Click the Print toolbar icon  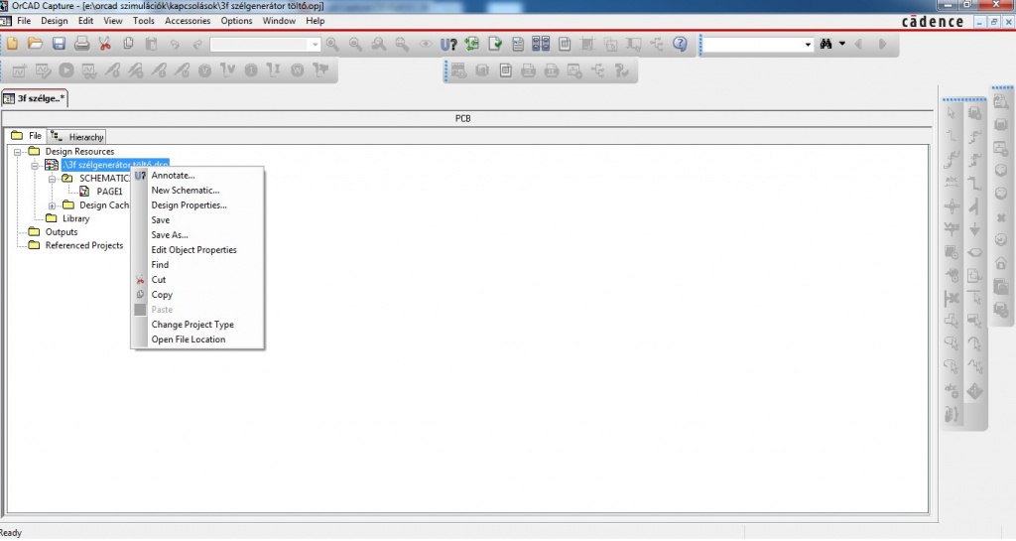coord(81,44)
